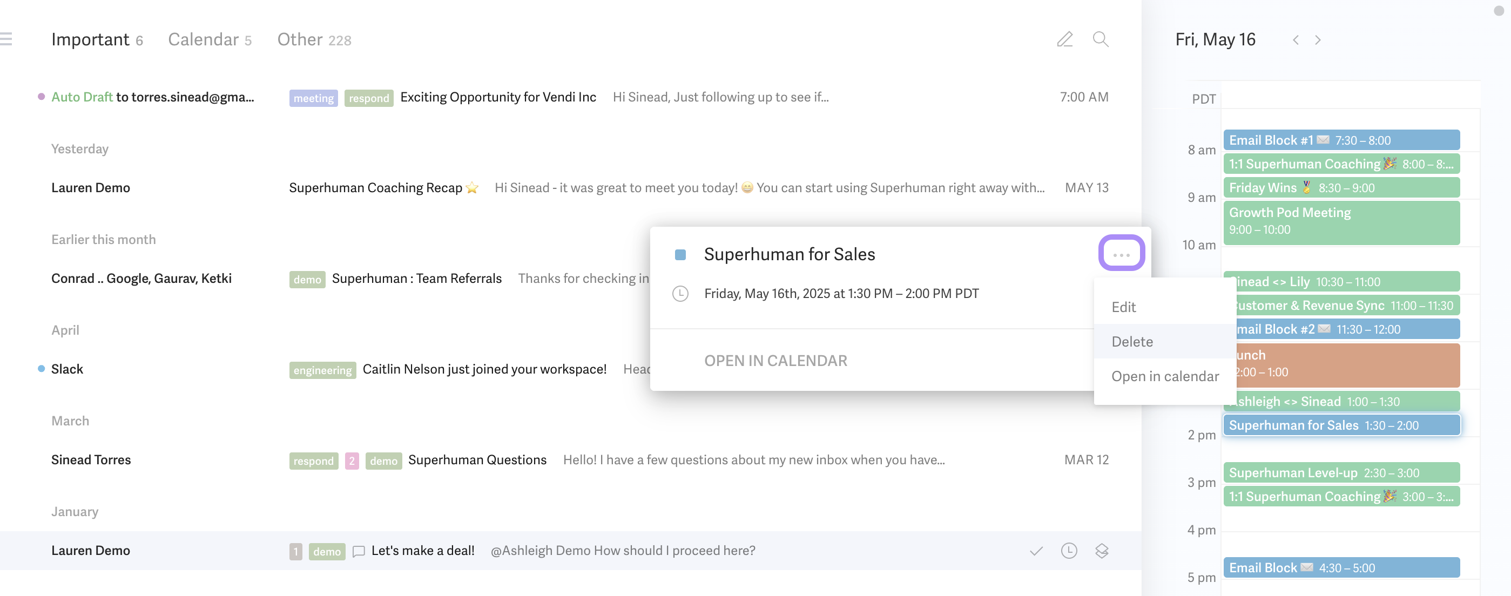This screenshot has width=1511, height=596.
Task: Click demo label on Superhuman Questions email
Action: 383,461
